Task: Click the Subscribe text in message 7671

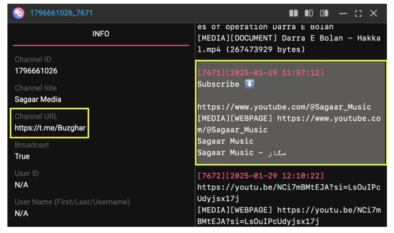Action: pyautogui.click(x=219, y=84)
